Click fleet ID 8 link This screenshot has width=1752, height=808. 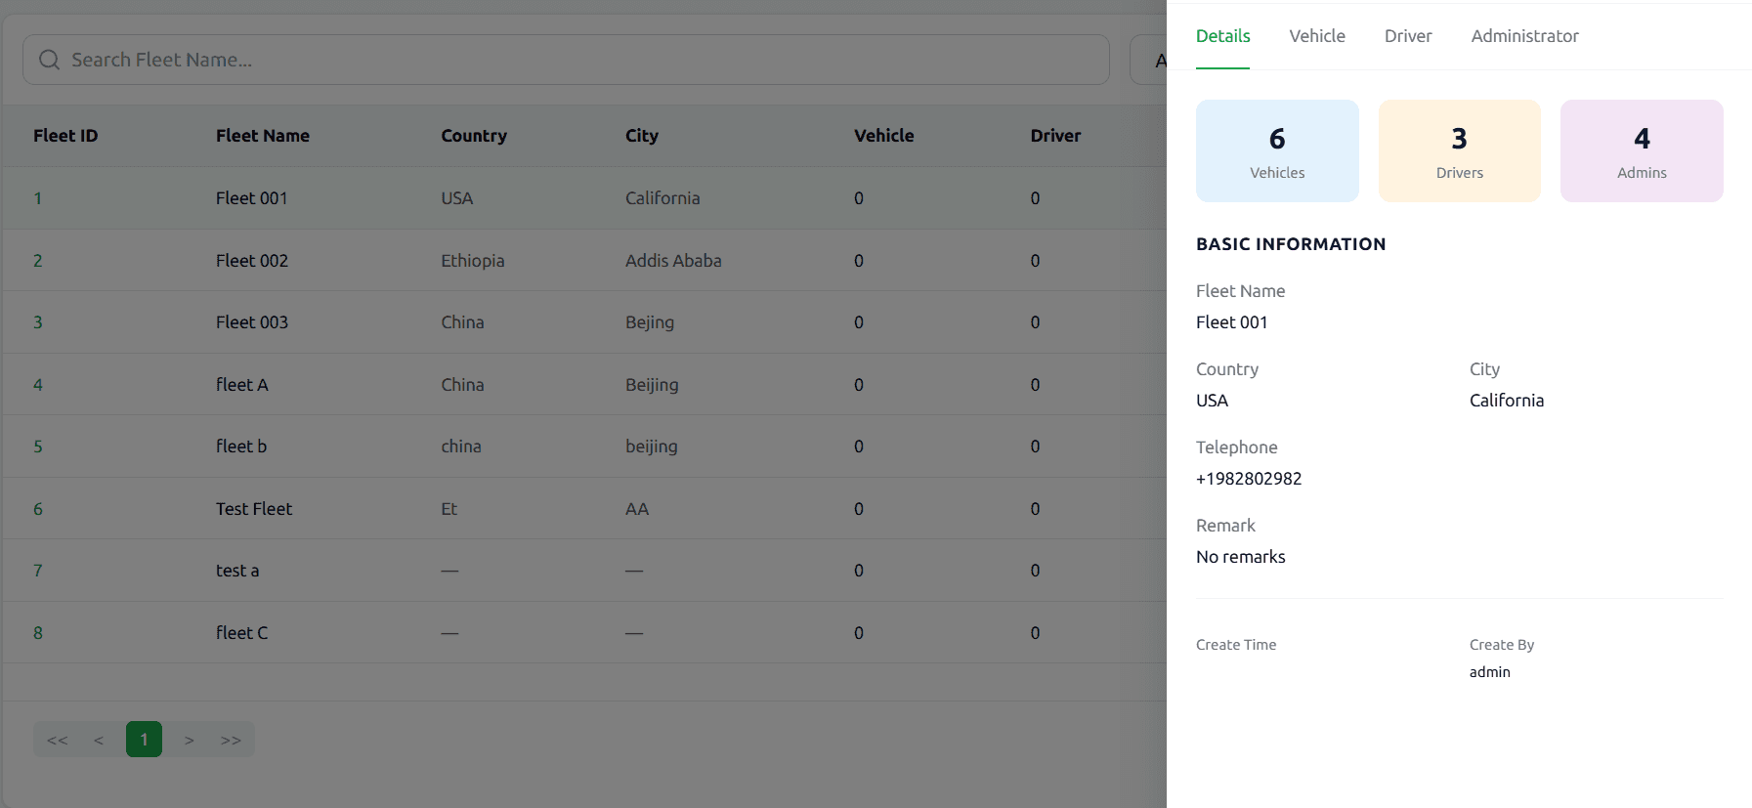pyautogui.click(x=38, y=633)
